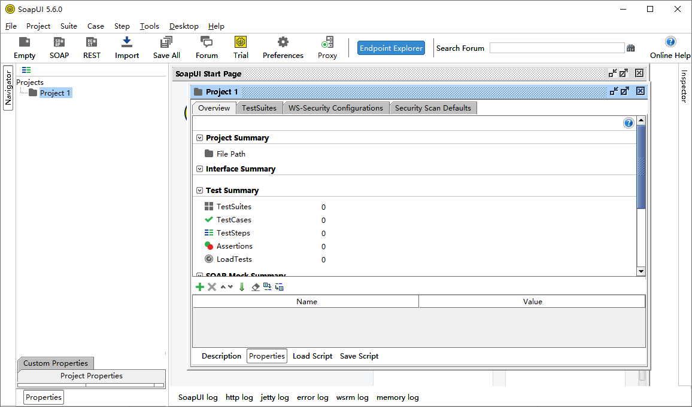
Task: Open the Suite menu
Action: pos(69,26)
